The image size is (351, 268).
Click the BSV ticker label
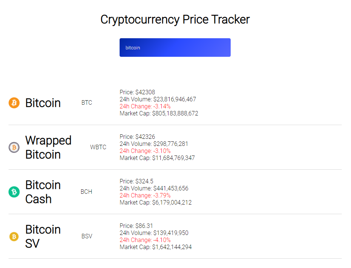click(x=87, y=236)
